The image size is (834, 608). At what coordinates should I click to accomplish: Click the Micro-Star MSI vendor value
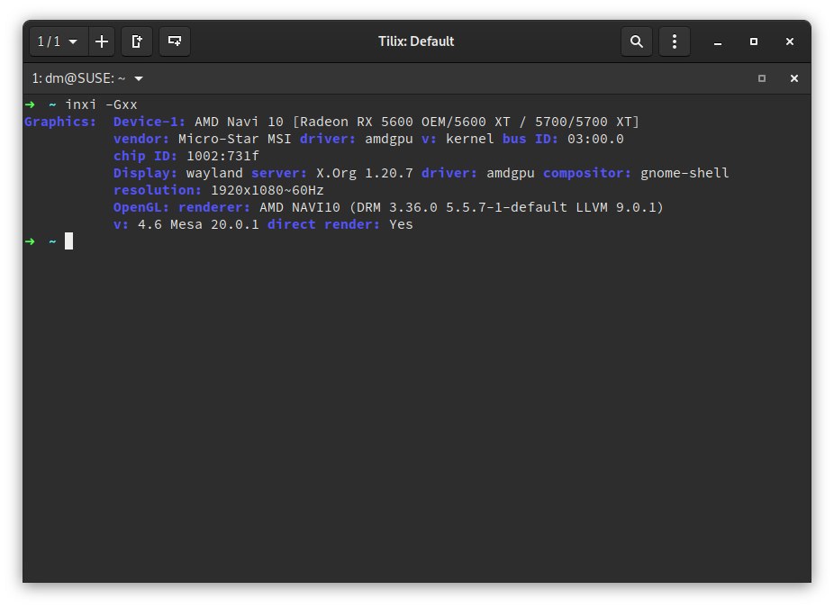click(234, 139)
